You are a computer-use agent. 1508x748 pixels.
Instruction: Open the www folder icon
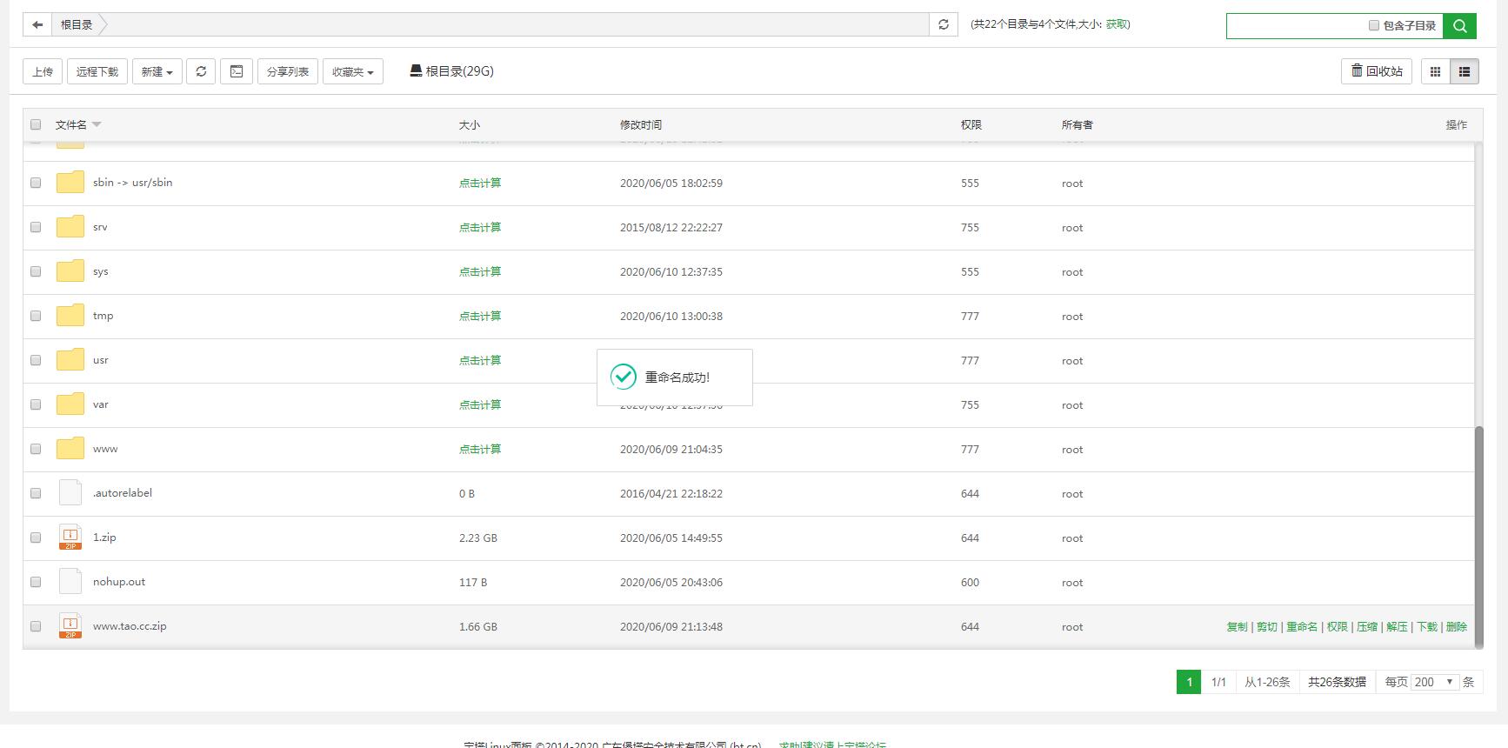coord(70,449)
